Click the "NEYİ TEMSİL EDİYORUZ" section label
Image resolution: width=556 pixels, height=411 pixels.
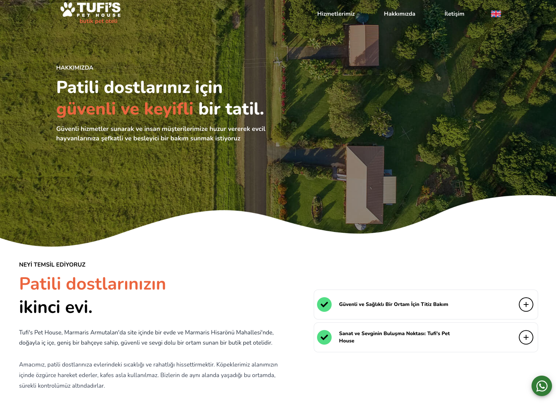52,265
